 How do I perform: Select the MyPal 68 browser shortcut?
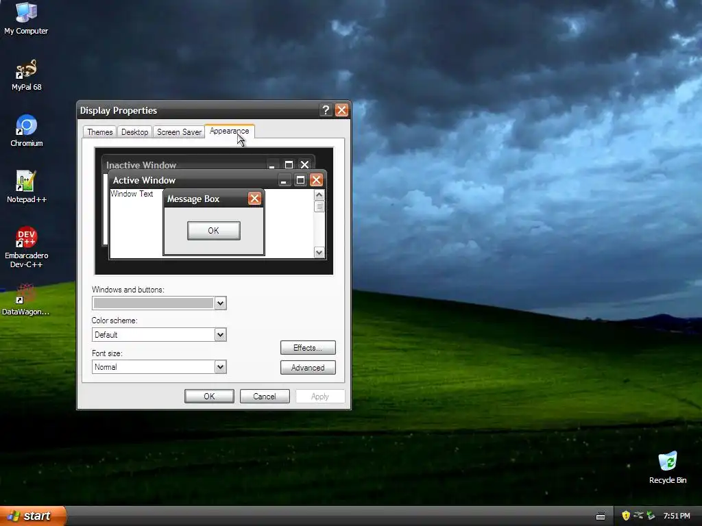tap(26, 75)
